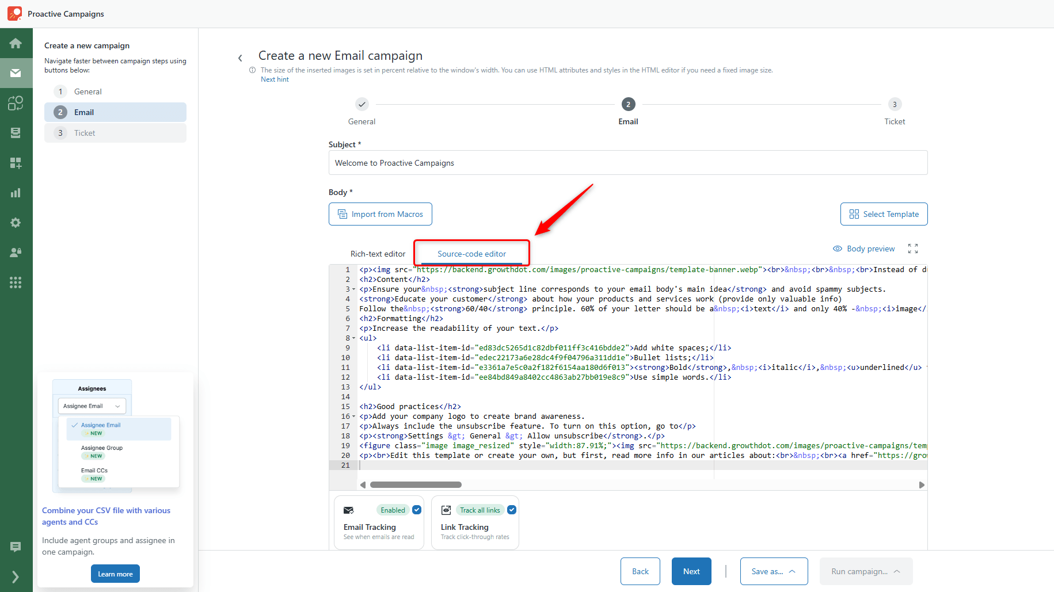Image resolution: width=1054 pixels, height=592 pixels.
Task: Click the sync campaigns sidebar icon
Action: 16,103
